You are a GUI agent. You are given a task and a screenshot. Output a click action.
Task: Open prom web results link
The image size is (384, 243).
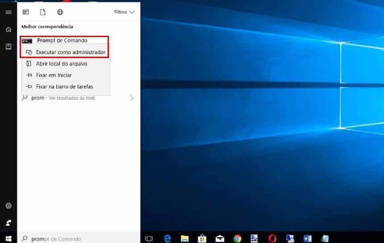(63, 98)
